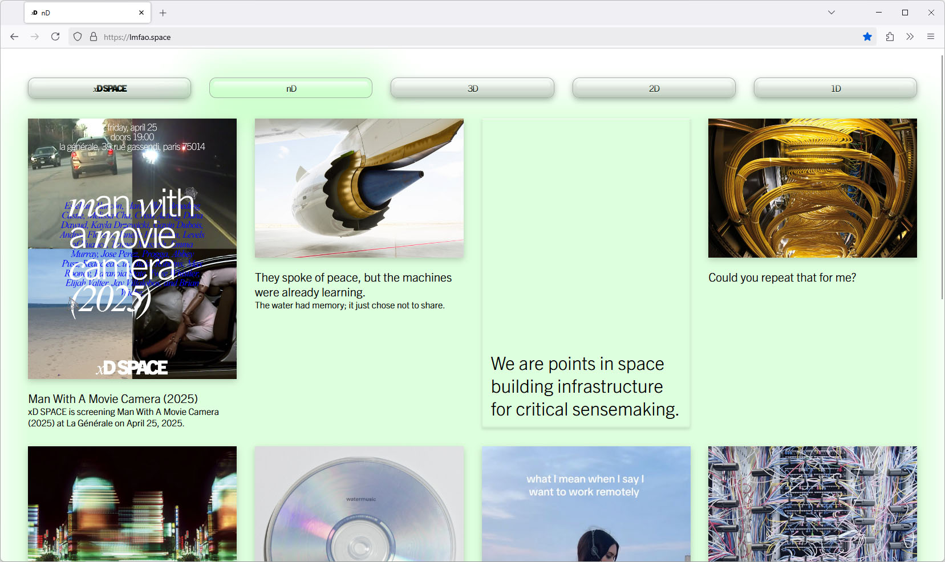945x562 pixels.
Task: Show more tools overflow chevron
Action: tap(910, 36)
